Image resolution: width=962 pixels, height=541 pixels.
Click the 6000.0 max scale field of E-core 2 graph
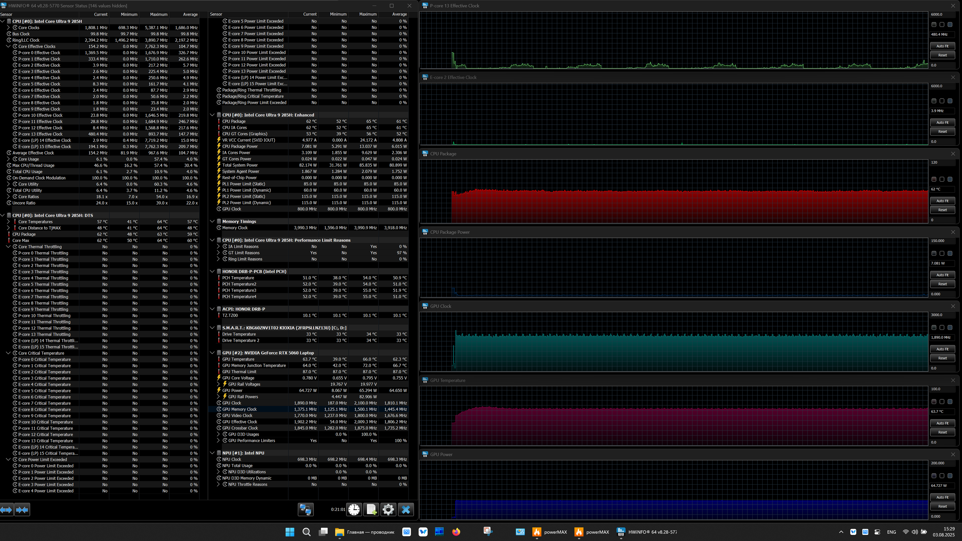point(942,86)
